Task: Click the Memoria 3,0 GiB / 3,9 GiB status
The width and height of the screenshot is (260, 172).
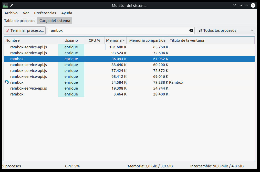Action: pos(150,166)
